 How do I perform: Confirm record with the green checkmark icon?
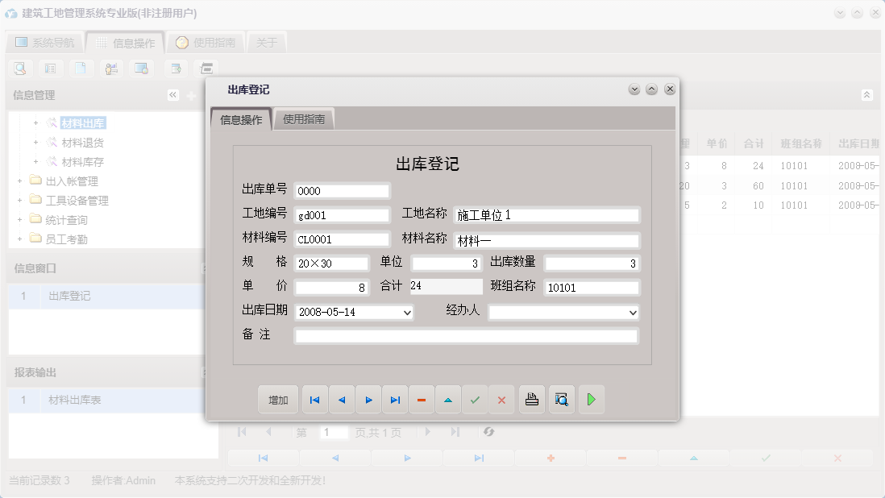[475, 399]
